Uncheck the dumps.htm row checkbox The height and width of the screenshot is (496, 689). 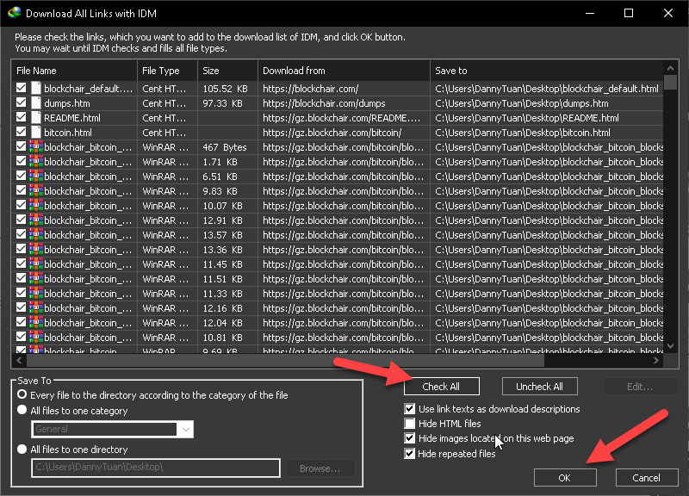point(22,102)
